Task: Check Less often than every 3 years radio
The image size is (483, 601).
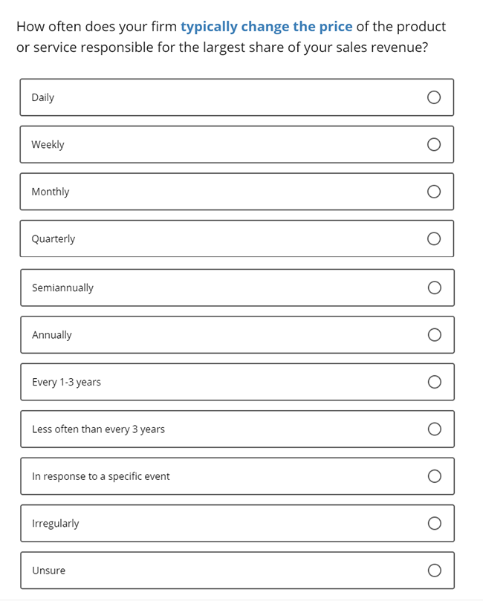Action: click(434, 429)
